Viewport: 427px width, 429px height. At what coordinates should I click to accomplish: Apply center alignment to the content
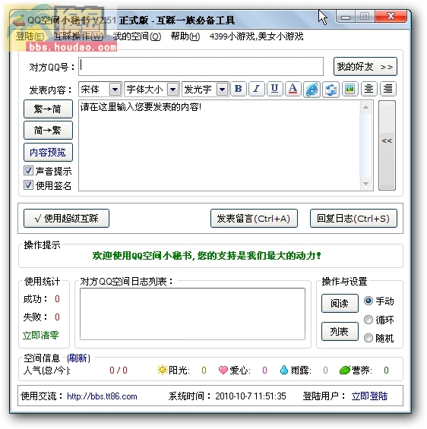[x=369, y=89]
